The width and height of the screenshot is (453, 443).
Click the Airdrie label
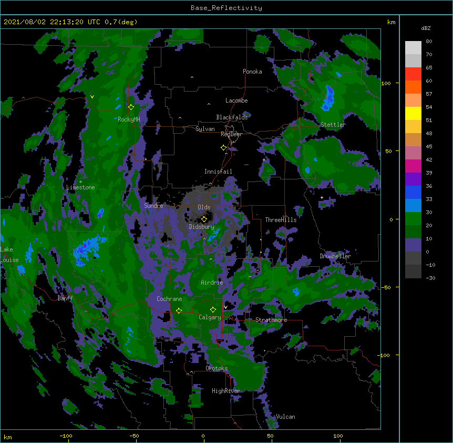(212, 283)
